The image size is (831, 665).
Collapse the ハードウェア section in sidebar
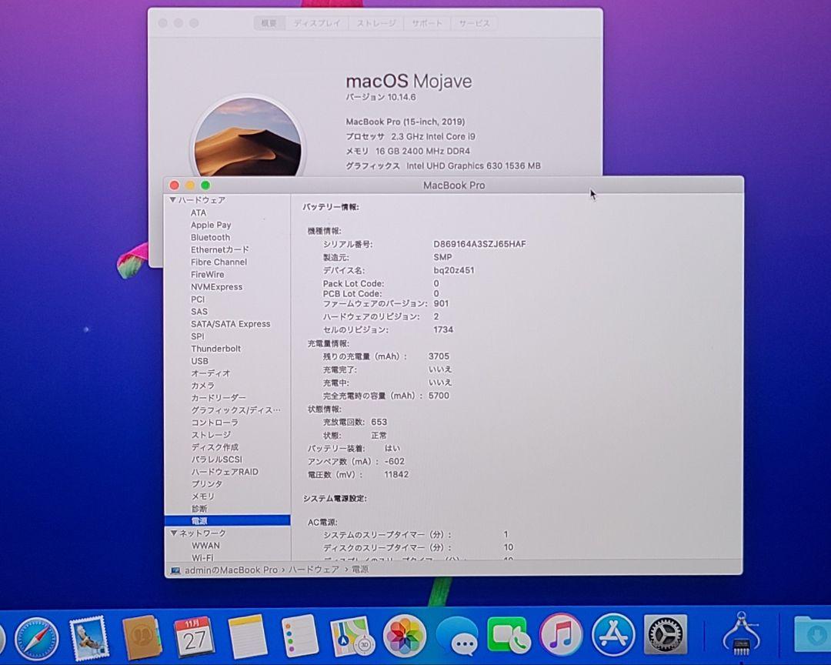click(x=173, y=200)
